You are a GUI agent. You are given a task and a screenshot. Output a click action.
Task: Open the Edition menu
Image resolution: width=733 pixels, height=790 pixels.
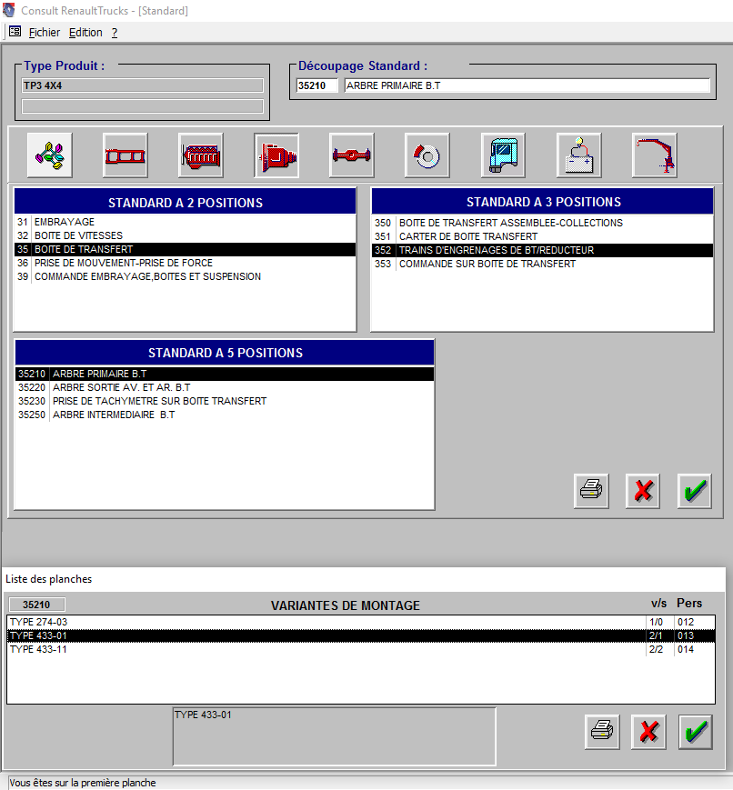(x=85, y=32)
